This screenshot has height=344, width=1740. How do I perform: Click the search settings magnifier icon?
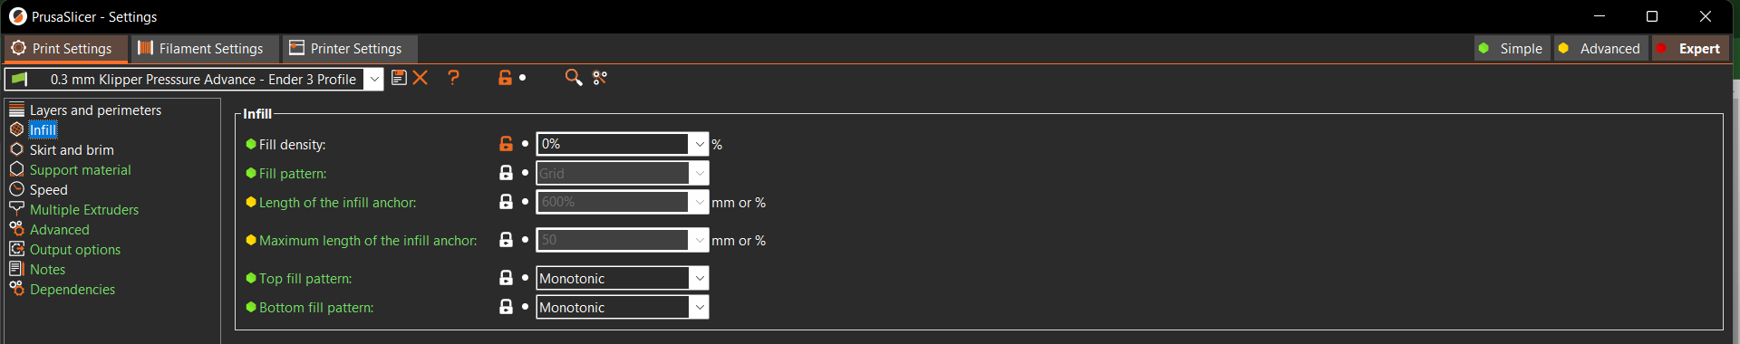pyautogui.click(x=573, y=78)
